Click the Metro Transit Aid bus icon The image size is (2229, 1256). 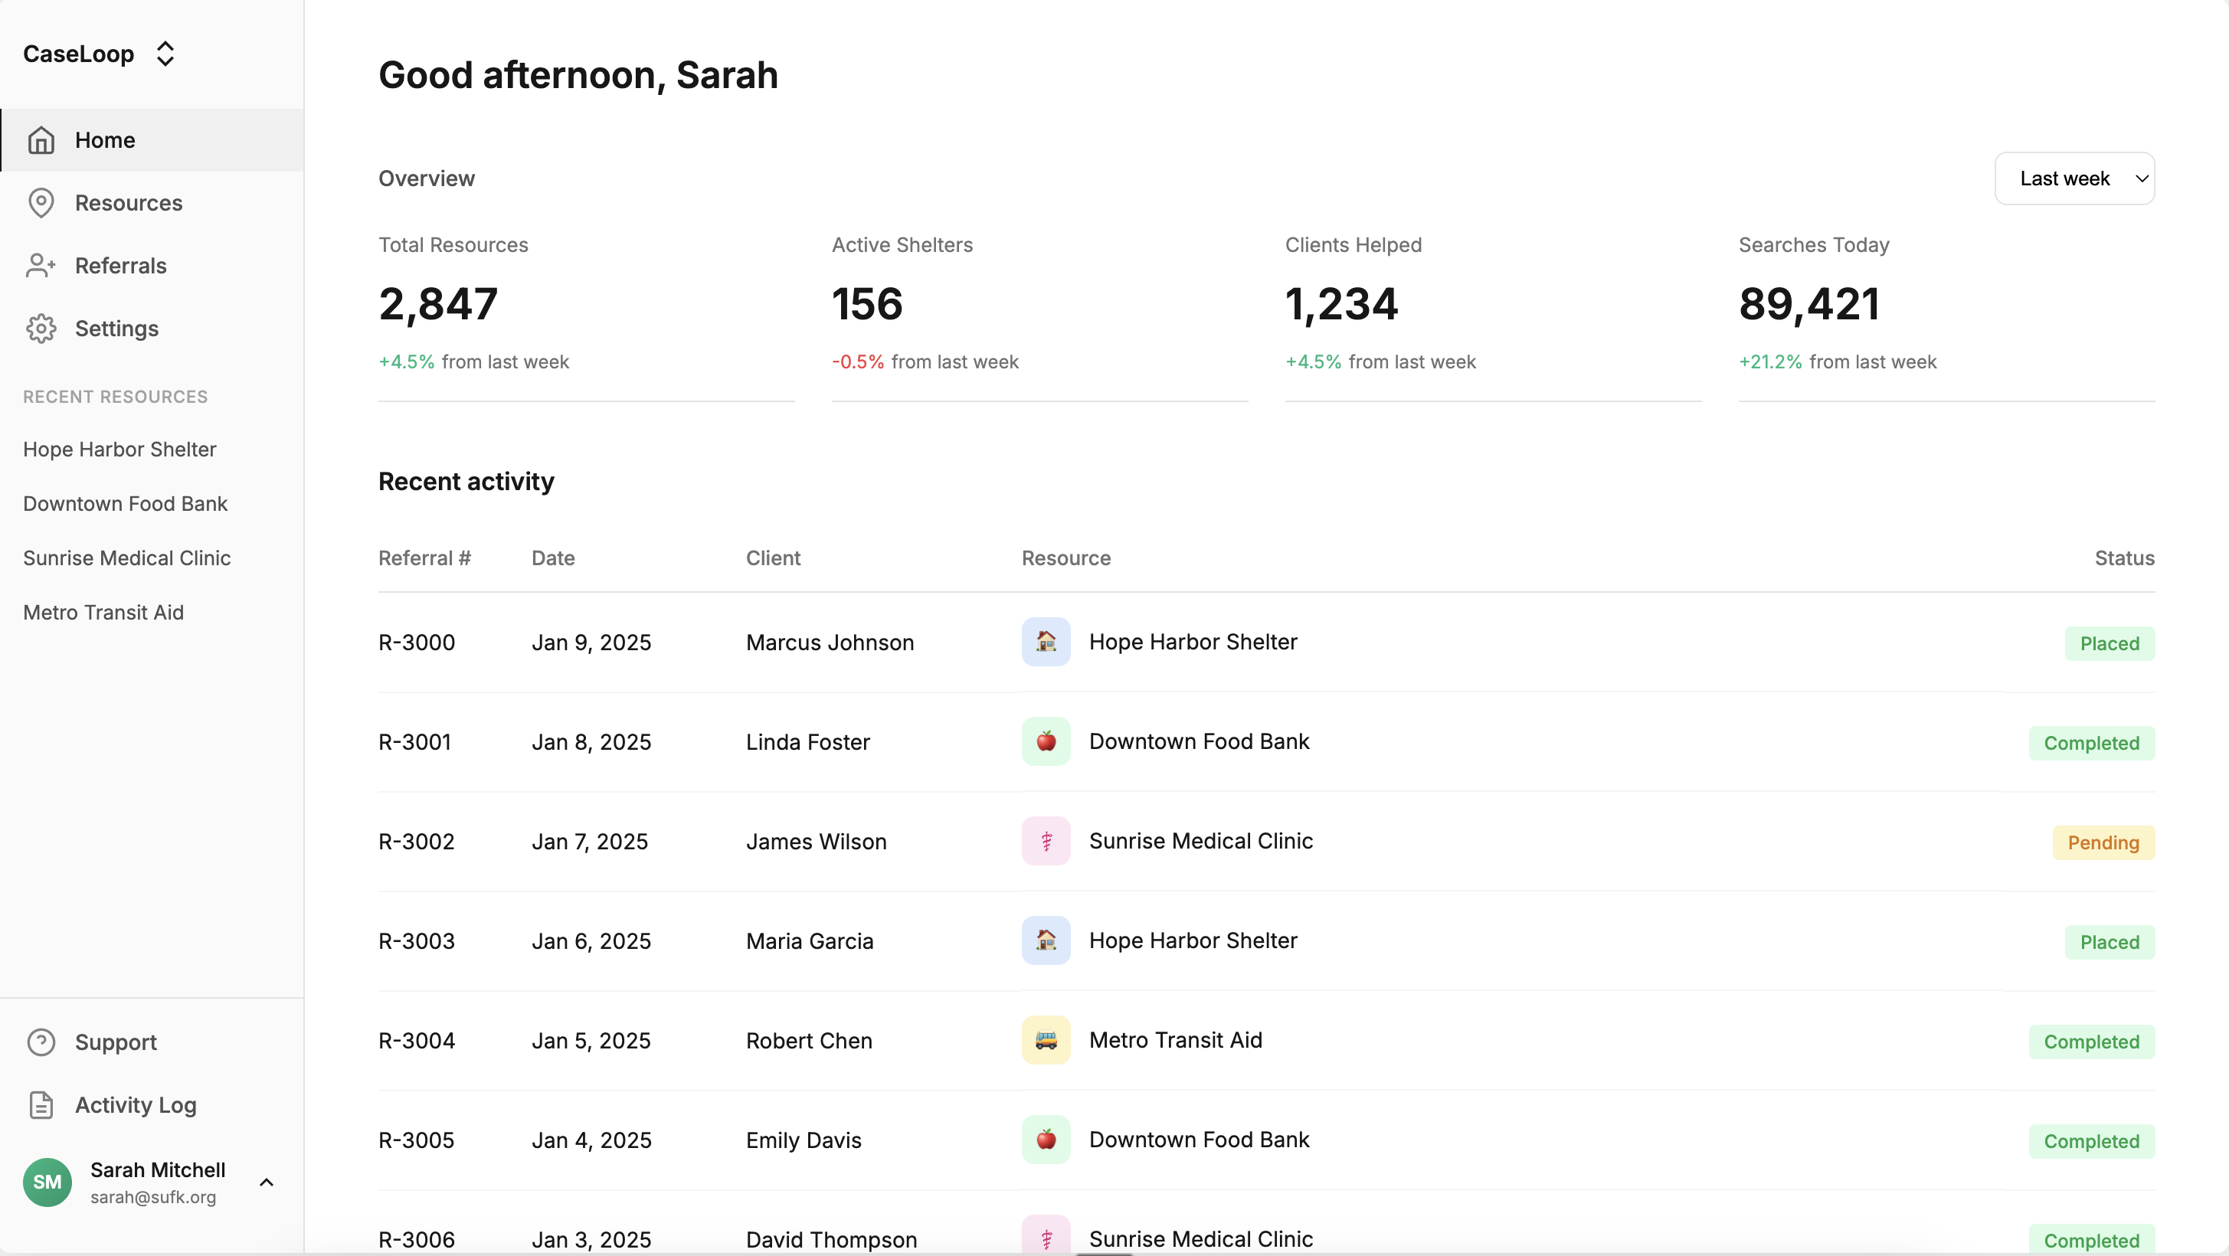(x=1046, y=1040)
